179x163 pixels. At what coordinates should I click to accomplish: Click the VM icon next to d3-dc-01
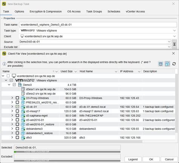point(23,107)
